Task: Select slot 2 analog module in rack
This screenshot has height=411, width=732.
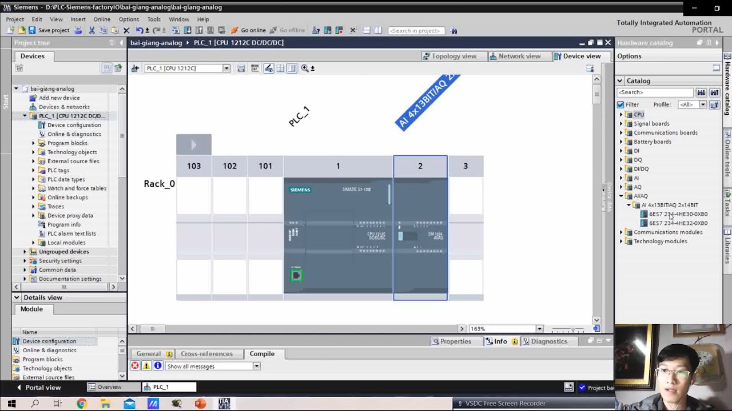Action: point(420,236)
